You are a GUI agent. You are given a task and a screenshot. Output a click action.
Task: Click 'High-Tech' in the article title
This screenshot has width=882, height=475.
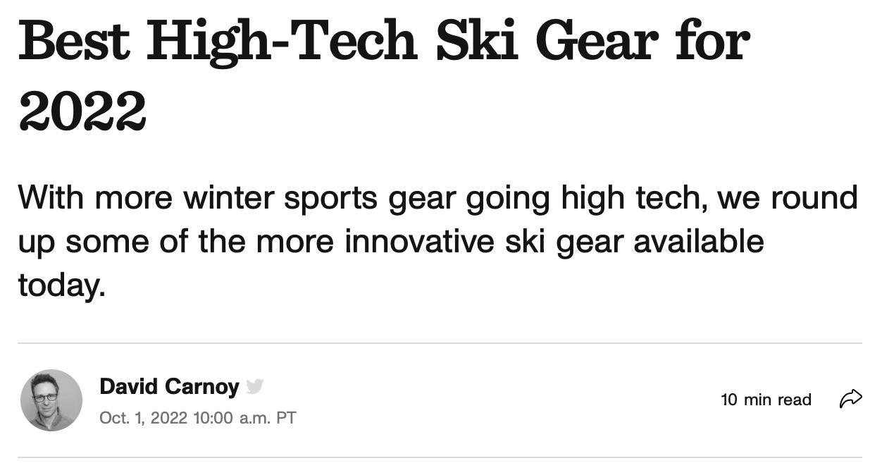pos(282,42)
